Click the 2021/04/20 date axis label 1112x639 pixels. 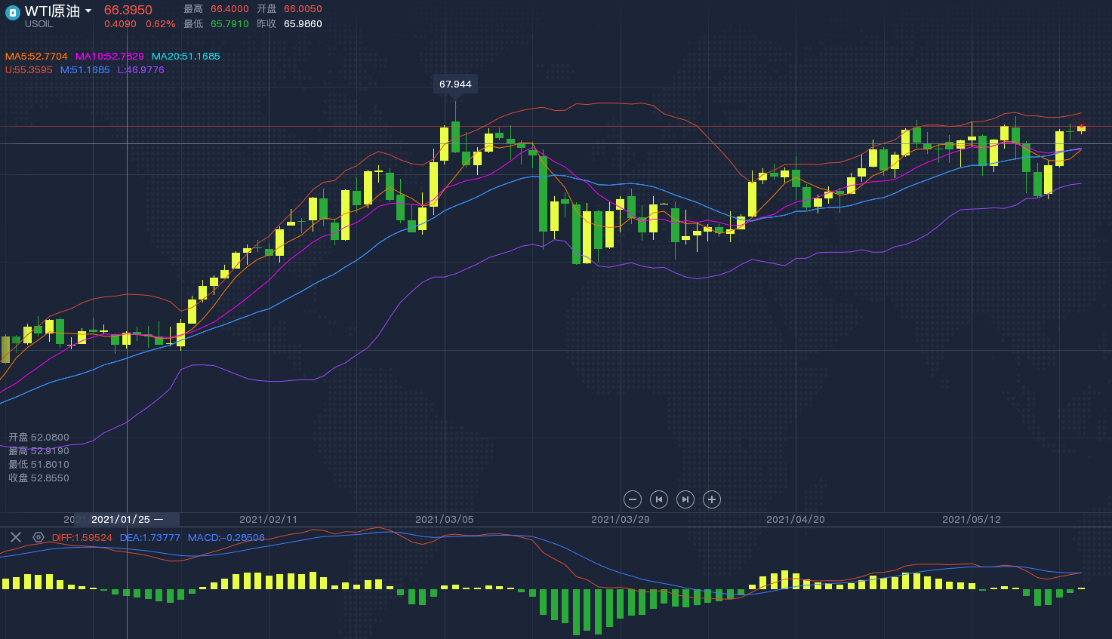click(x=796, y=520)
